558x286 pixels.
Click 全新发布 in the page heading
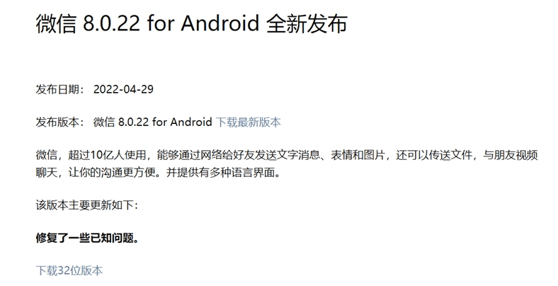(x=307, y=24)
